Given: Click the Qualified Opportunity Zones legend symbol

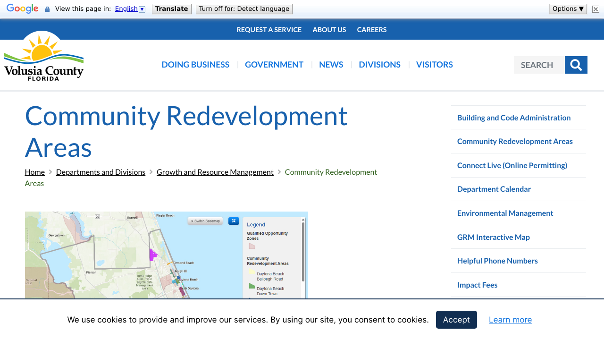Looking at the screenshot, I should point(252,246).
